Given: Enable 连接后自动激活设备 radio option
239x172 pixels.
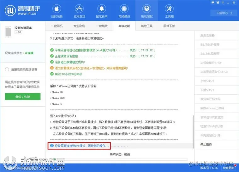Looking at the screenshot, I should tap(7, 69).
